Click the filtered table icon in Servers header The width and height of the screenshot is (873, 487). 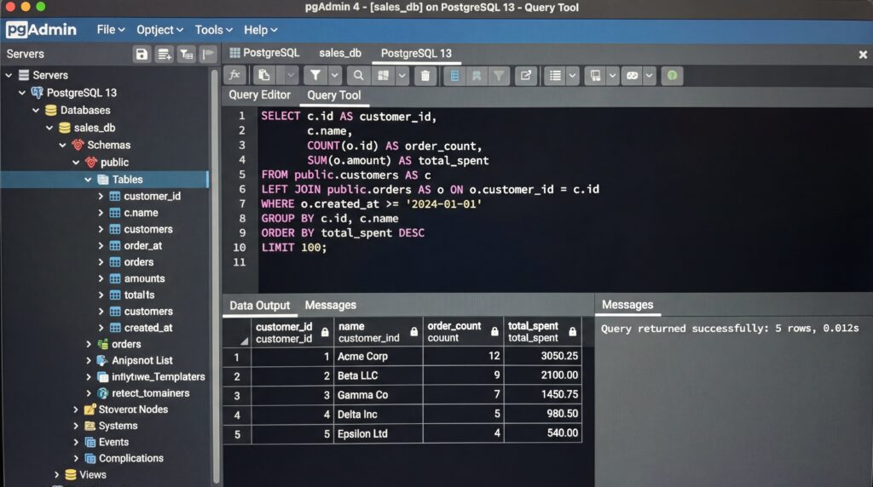[x=186, y=54]
